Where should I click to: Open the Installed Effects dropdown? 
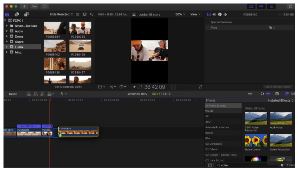tap(280, 101)
